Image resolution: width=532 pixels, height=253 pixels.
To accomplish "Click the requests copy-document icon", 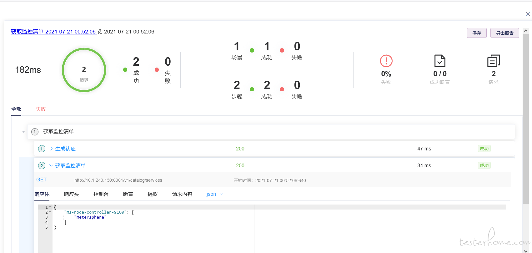I will pos(494,61).
